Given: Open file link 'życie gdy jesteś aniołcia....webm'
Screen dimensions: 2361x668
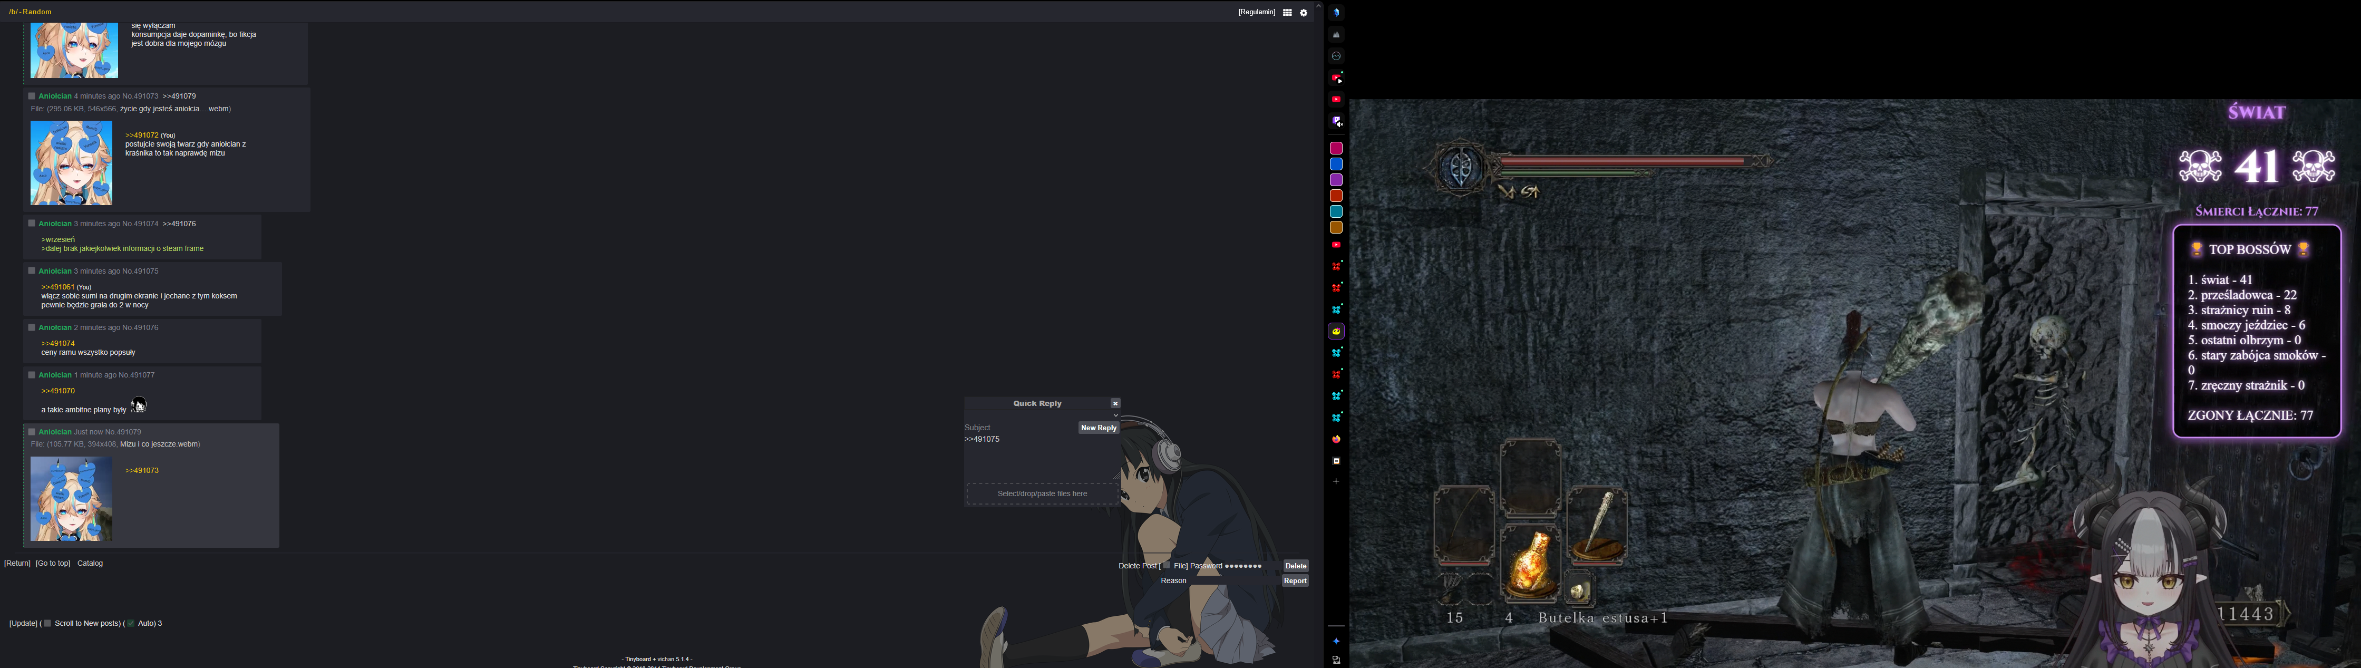Looking at the screenshot, I should point(174,109).
